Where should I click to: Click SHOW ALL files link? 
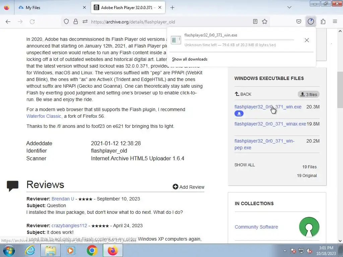(x=245, y=165)
